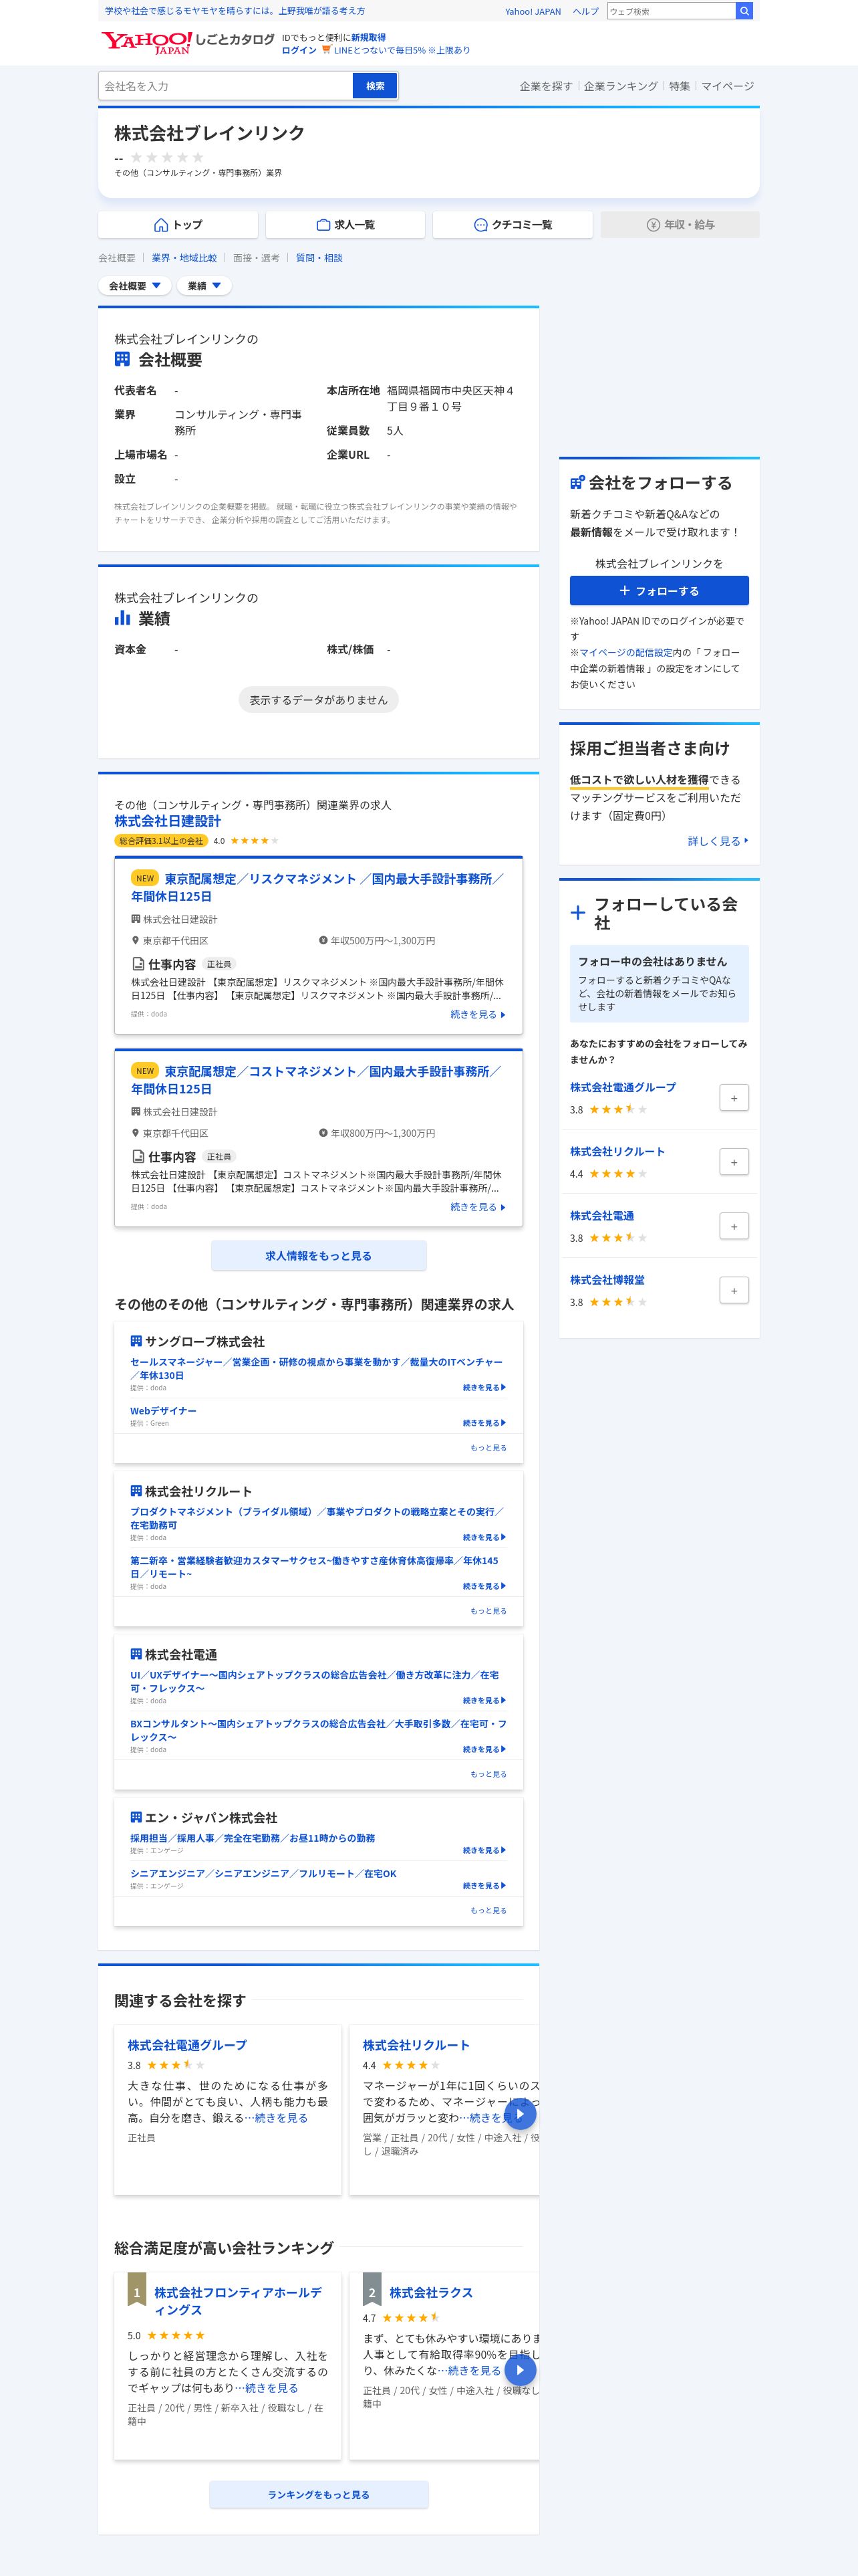
Task: Open 詳しく見る in recruiter section
Action: pyautogui.click(x=718, y=841)
